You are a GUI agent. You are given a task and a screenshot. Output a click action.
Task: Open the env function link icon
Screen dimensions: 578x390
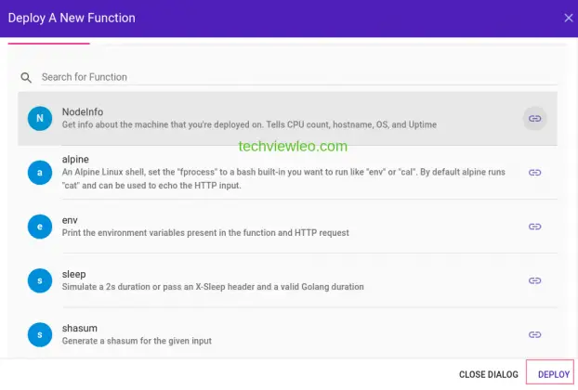[x=534, y=227]
